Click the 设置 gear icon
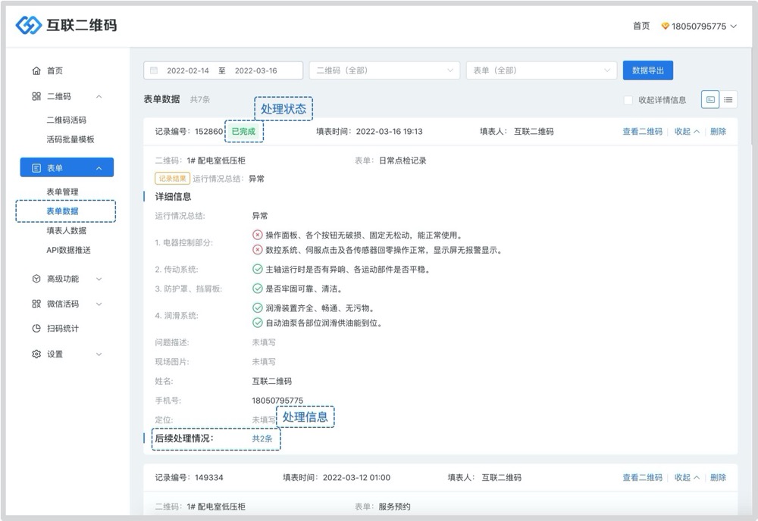The image size is (758, 521). 36,354
